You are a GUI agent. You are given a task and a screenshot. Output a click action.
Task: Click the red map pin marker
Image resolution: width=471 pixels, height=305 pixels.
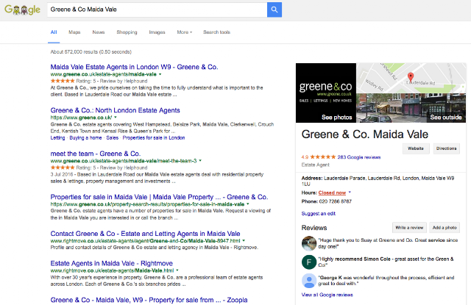click(x=411, y=76)
